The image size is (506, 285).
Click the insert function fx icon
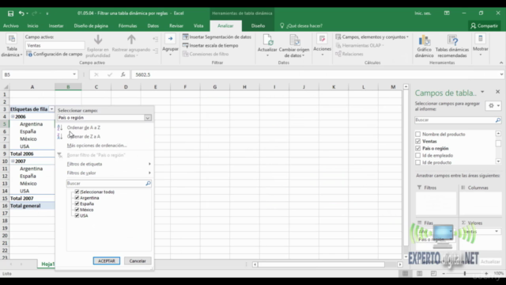(123, 74)
